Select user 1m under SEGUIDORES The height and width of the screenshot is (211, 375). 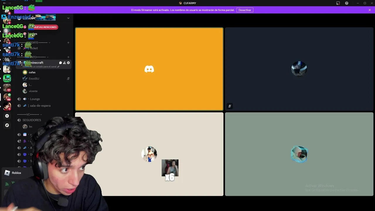tap(30, 127)
